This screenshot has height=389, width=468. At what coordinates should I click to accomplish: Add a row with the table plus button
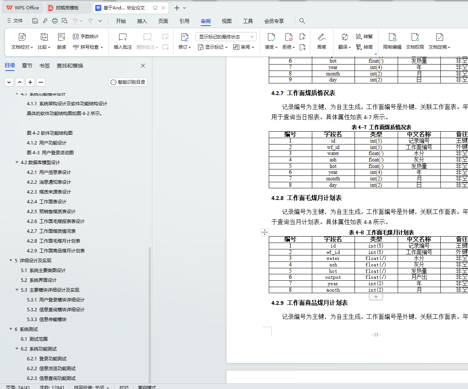(376, 297)
